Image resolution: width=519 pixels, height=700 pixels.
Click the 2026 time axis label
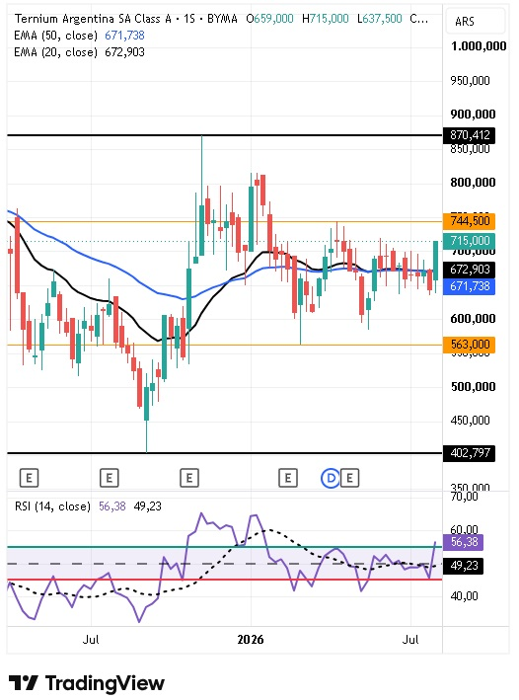pyautogui.click(x=251, y=640)
